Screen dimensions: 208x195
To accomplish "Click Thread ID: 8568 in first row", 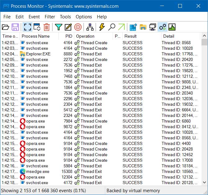I will (x=176, y=43).
